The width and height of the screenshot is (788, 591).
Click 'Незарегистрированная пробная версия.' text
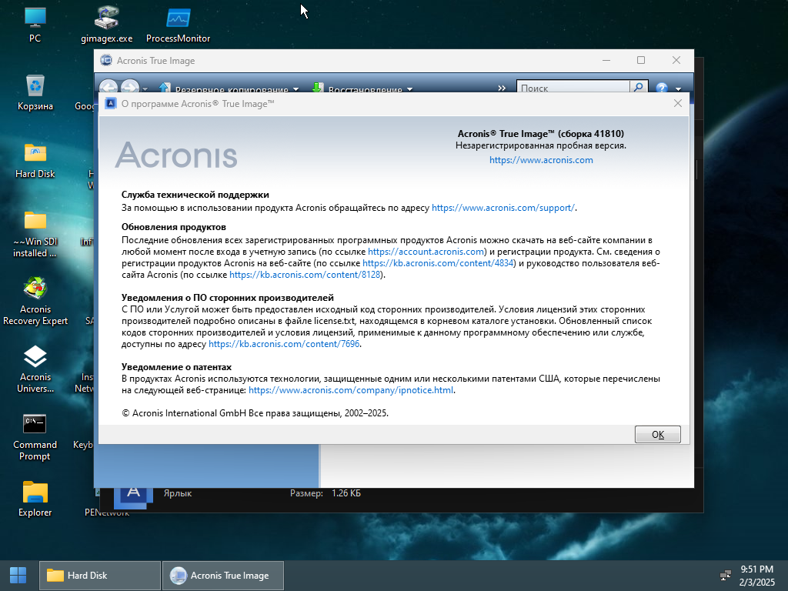click(541, 145)
